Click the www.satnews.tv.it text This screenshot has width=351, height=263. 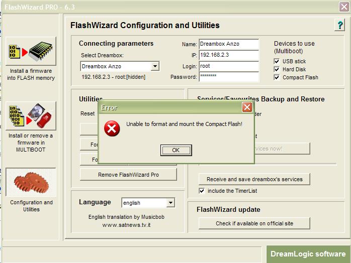[127, 225]
